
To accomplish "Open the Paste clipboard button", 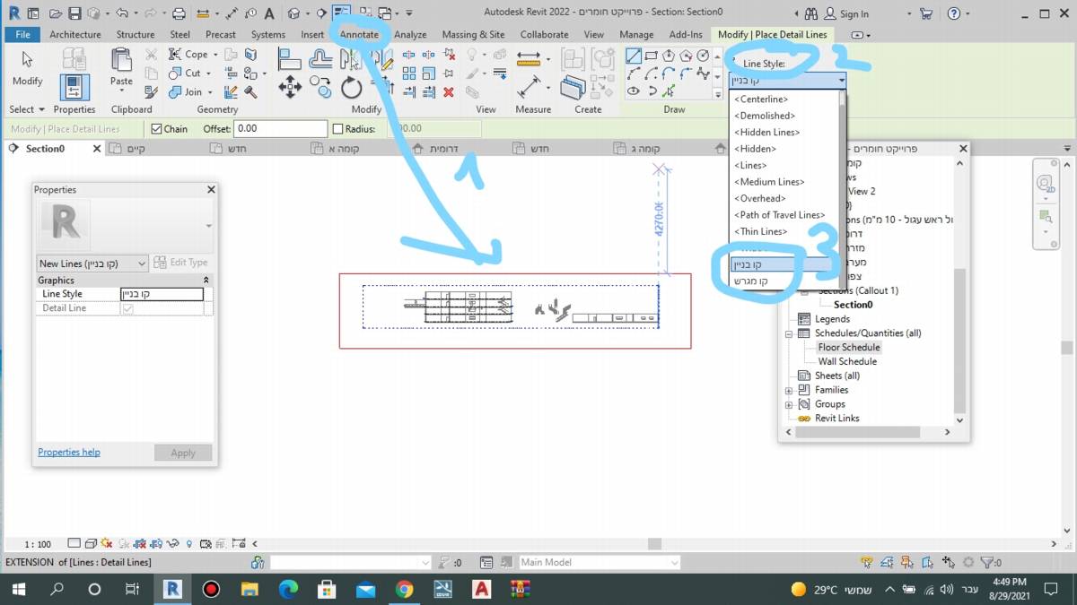I will [x=121, y=67].
